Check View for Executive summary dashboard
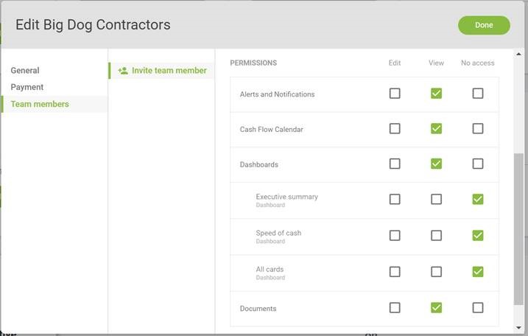The height and width of the screenshot is (336, 528). click(436, 199)
